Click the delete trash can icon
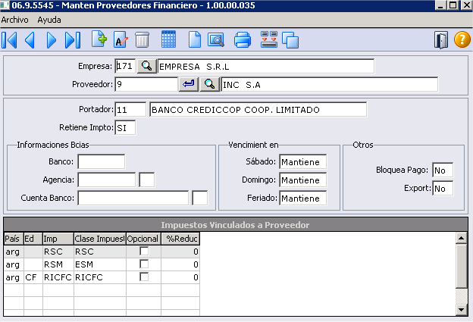This screenshot has height=322, width=473. (142, 40)
